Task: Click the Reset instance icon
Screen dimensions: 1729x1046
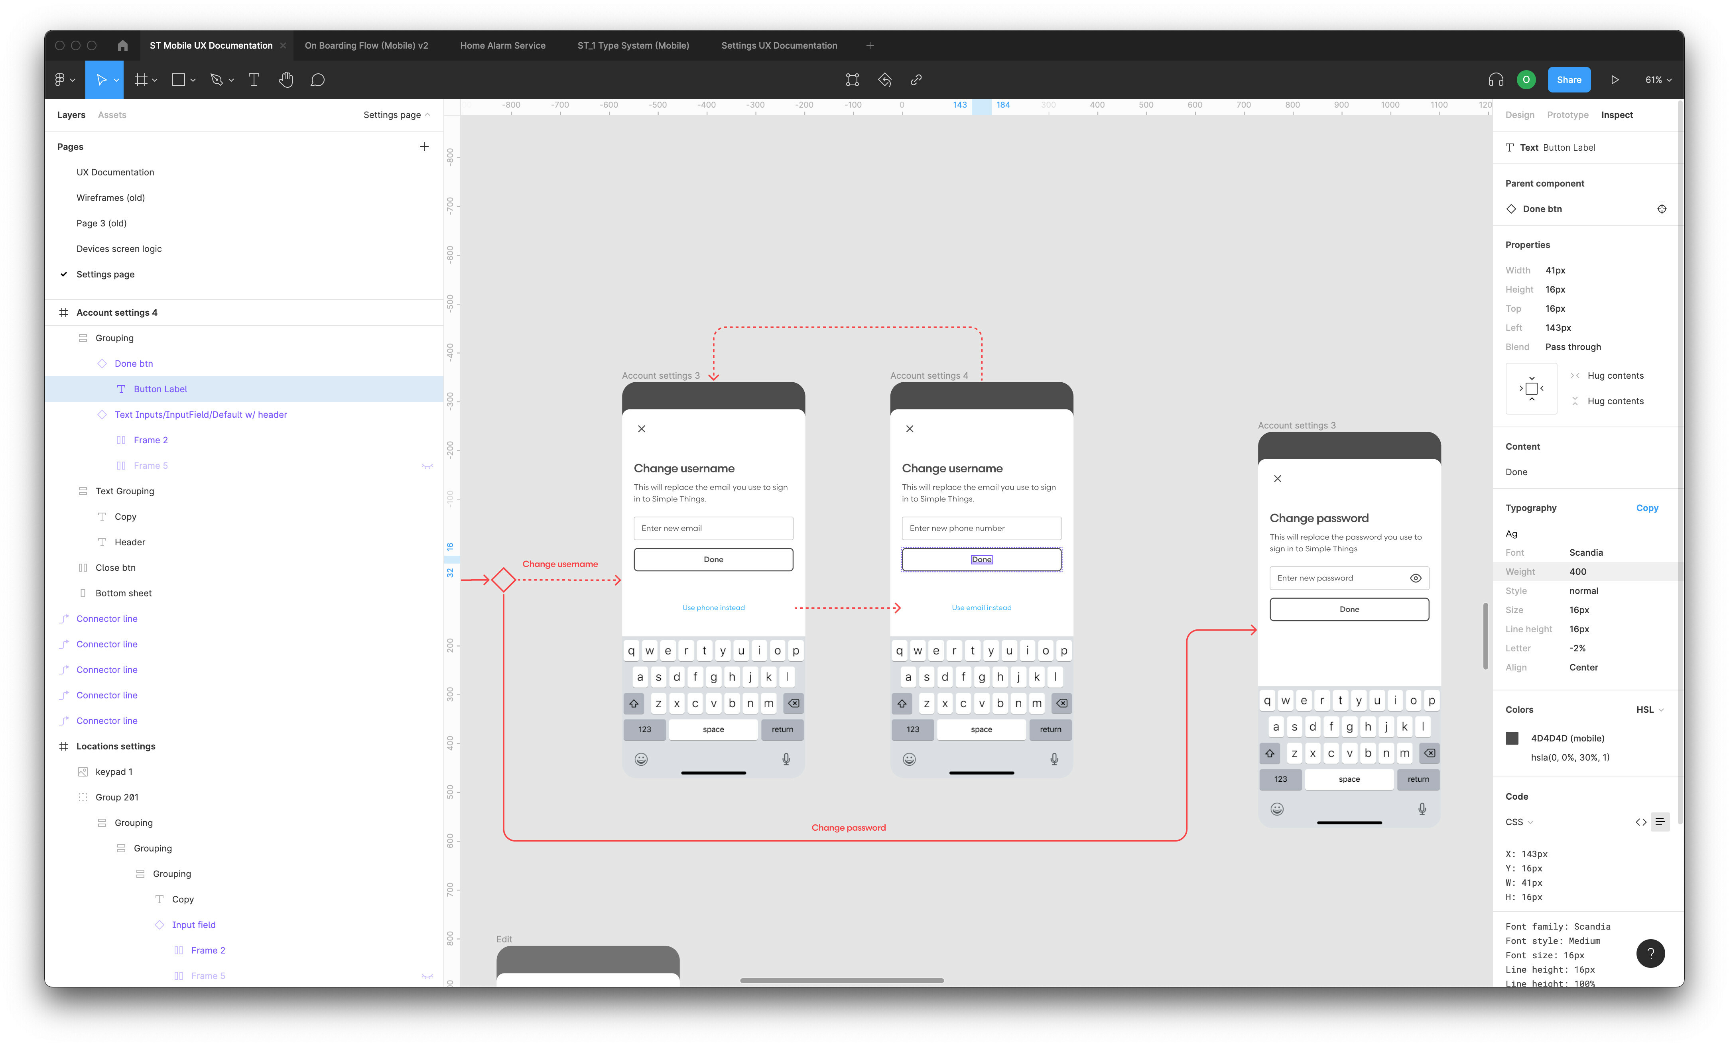Action: click(885, 80)
